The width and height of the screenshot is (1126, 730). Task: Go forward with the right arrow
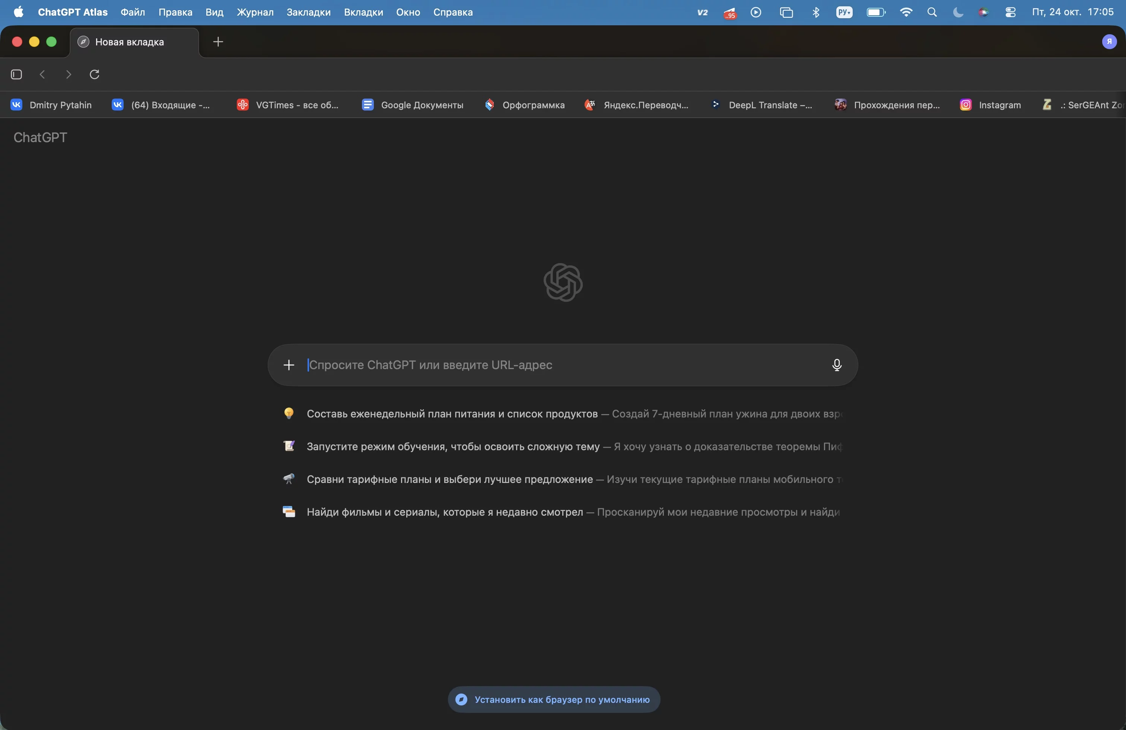(x=69, y=74)
